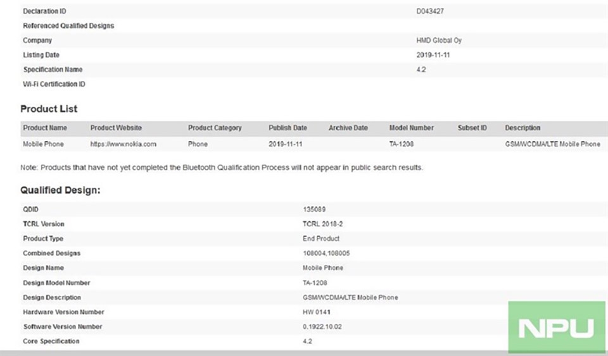The width and height of the screenshot is (608, 356).
Task: Click the Model Number column header
Action: [x=412, y=128]
